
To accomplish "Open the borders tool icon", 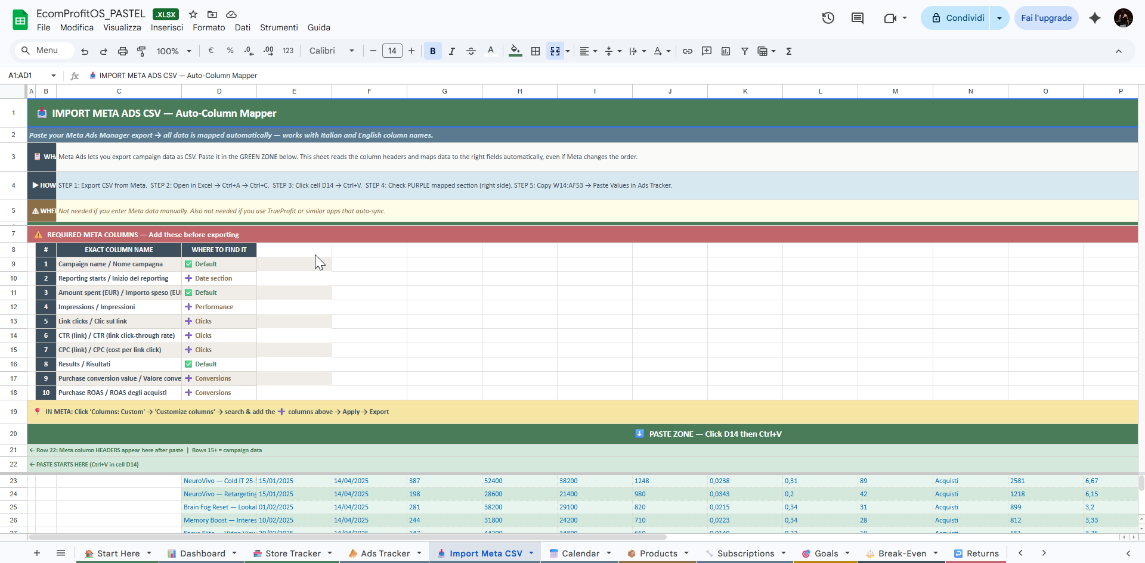I will [x=536, y=51].
